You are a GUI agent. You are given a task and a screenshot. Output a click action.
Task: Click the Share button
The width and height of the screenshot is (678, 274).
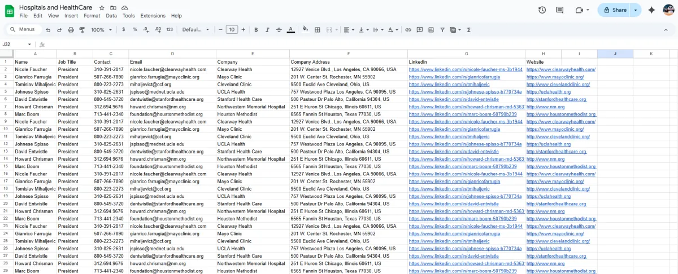[x=615, y=10]
